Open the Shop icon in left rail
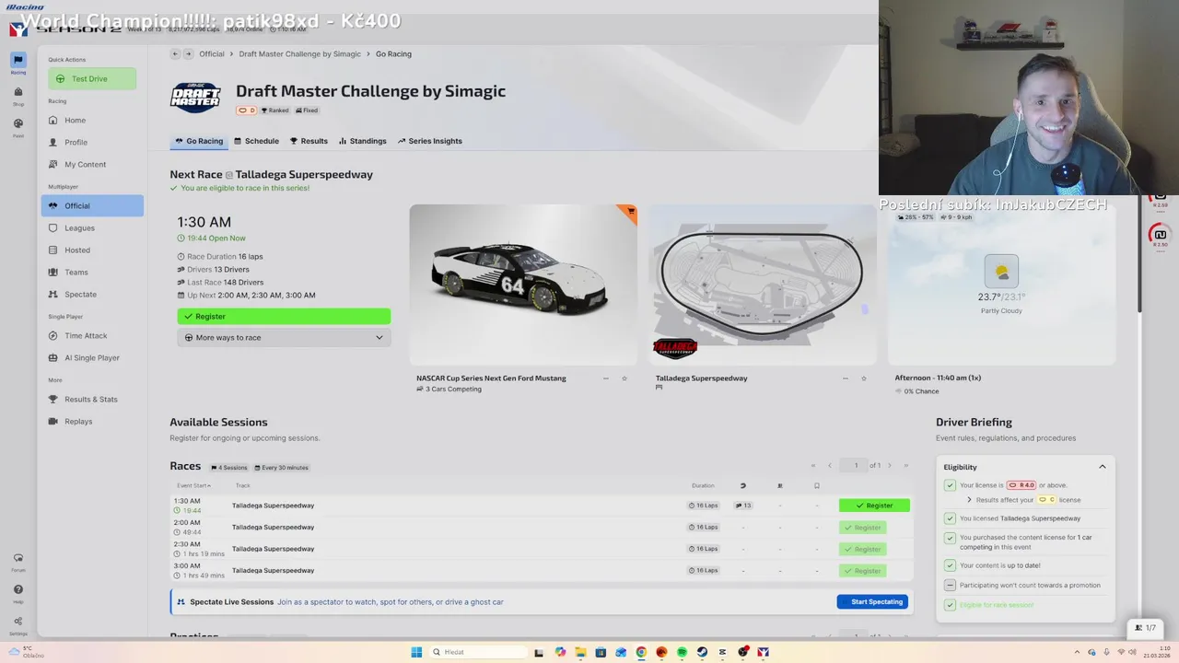 pos(18,92)
